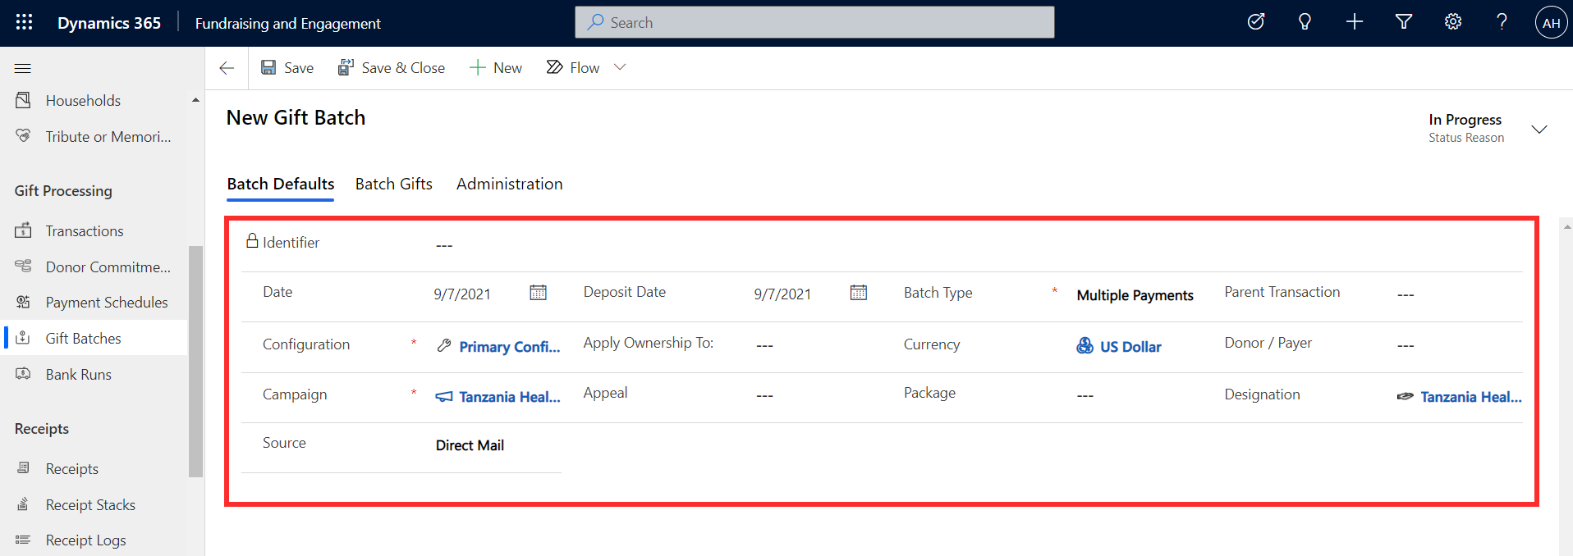
Task: Click the Households sidebar icon
Action: [23, 100]
